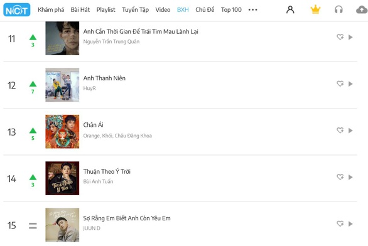368x246 pixels.
Task: Open the user account icon
Action: (290, 9)
